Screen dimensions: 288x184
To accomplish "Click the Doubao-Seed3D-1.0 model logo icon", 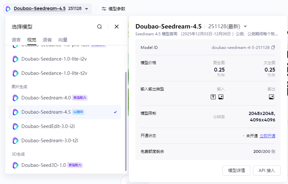I will tap(16, 165).
